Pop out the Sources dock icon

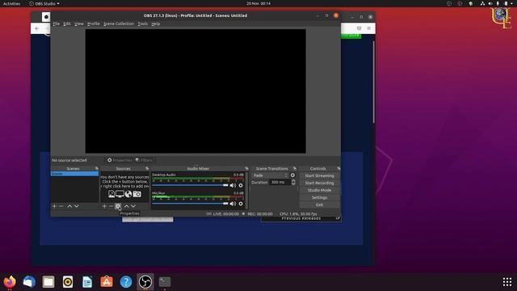coord(147,169)
